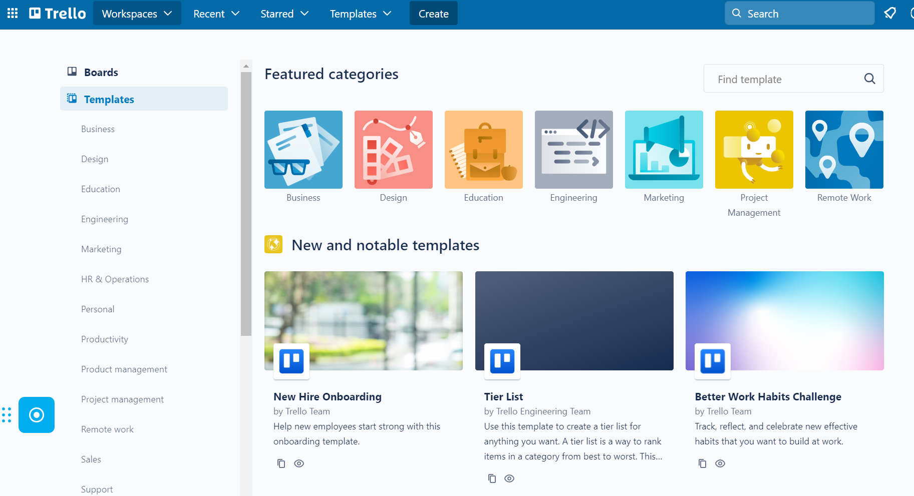Open the app switcher grid icon
The image size is (914, 496).
pos(13,14)
